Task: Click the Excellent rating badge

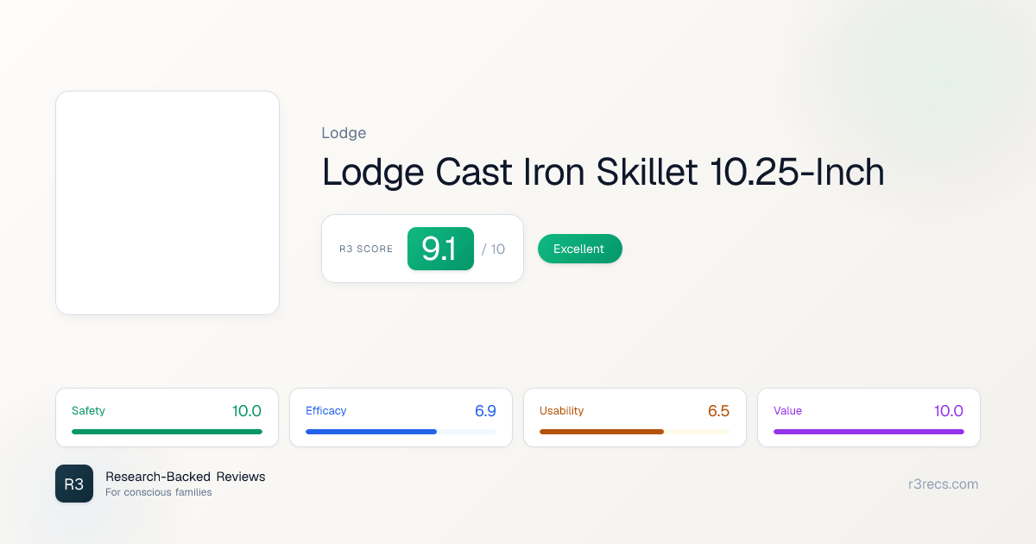Action: point(579,249)
